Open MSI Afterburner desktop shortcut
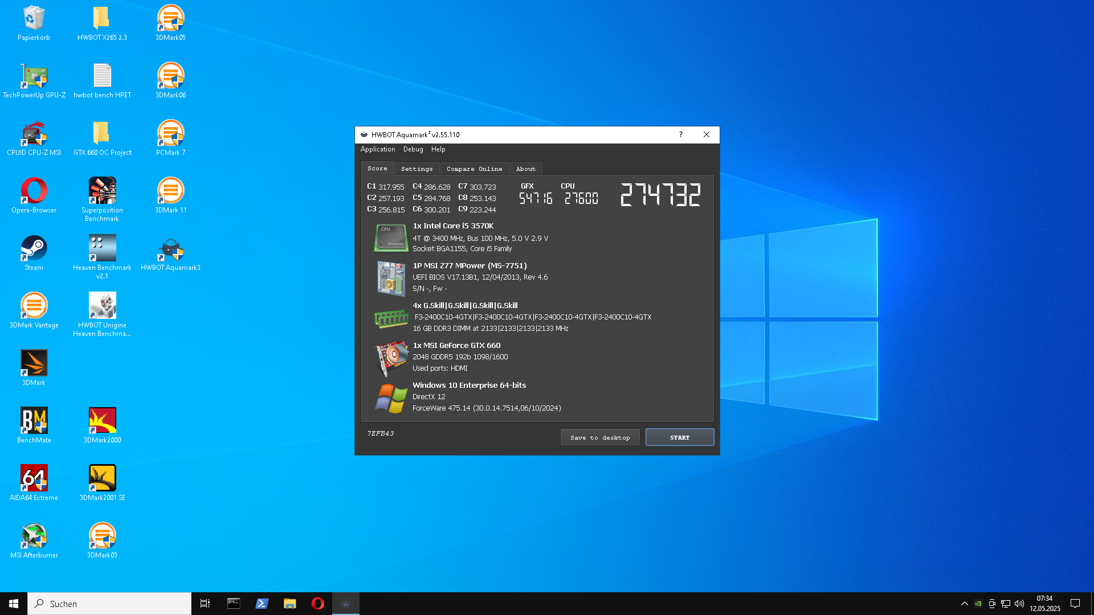This screenshot has width=1094, height=615. (34, 540)
